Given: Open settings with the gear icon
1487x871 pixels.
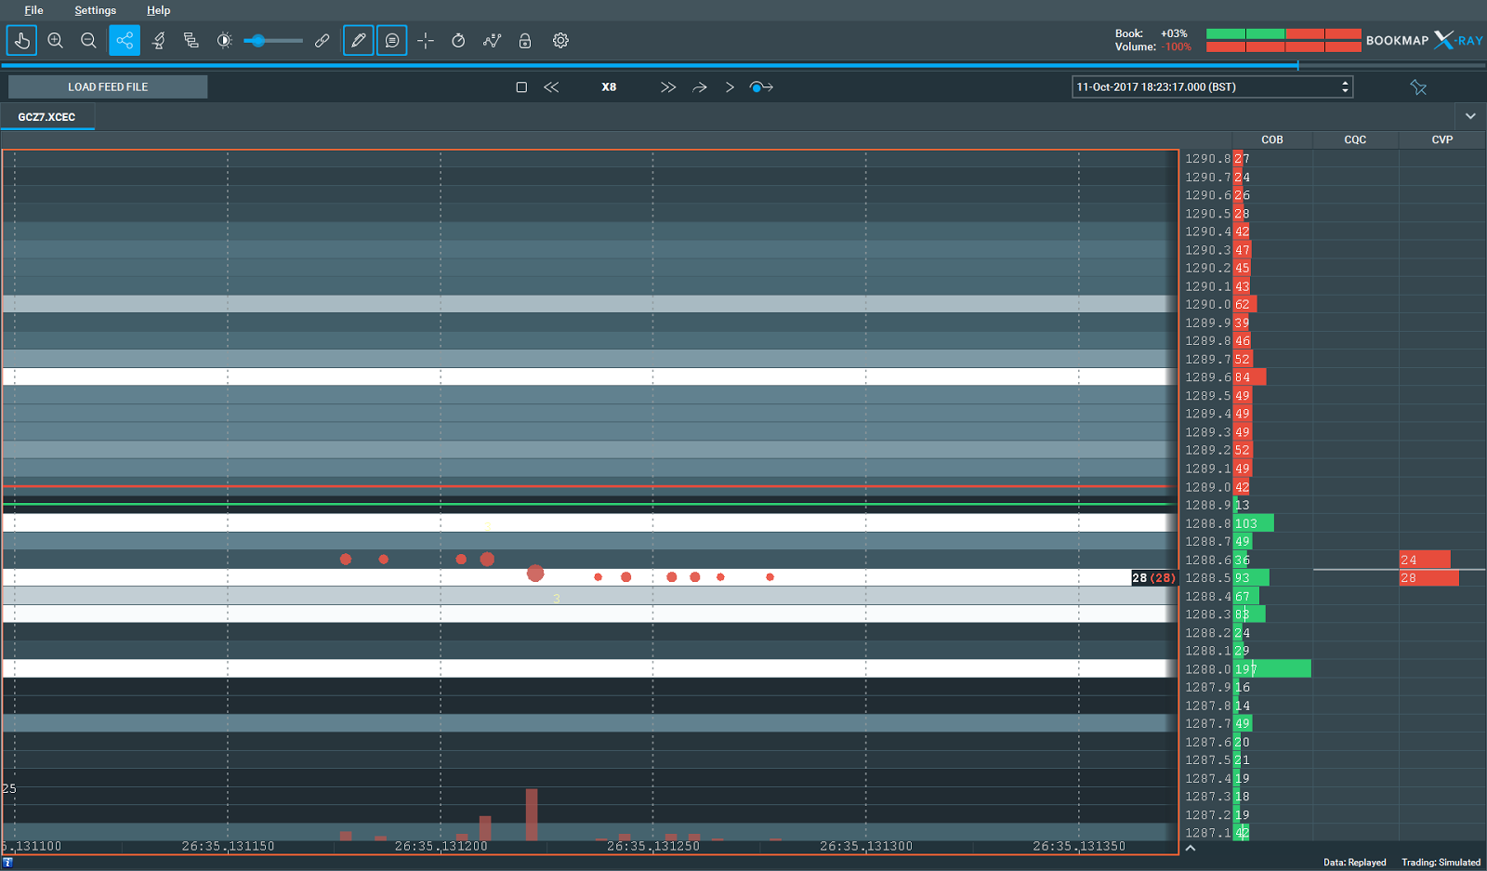Looking at the screenshot, I should pyautogui.click(x=560, y=41).
